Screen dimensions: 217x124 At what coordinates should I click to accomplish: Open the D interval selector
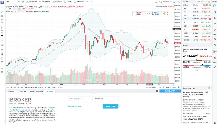pyautogui.click(x=19, y=2)
